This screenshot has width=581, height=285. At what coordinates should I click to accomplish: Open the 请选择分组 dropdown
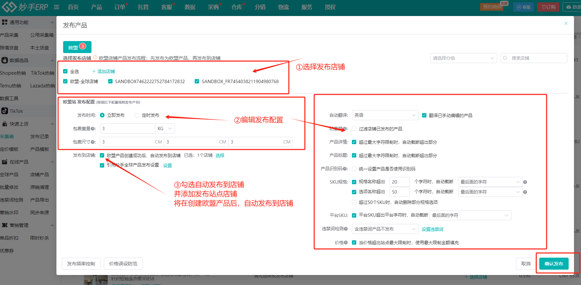coord(463,58)
